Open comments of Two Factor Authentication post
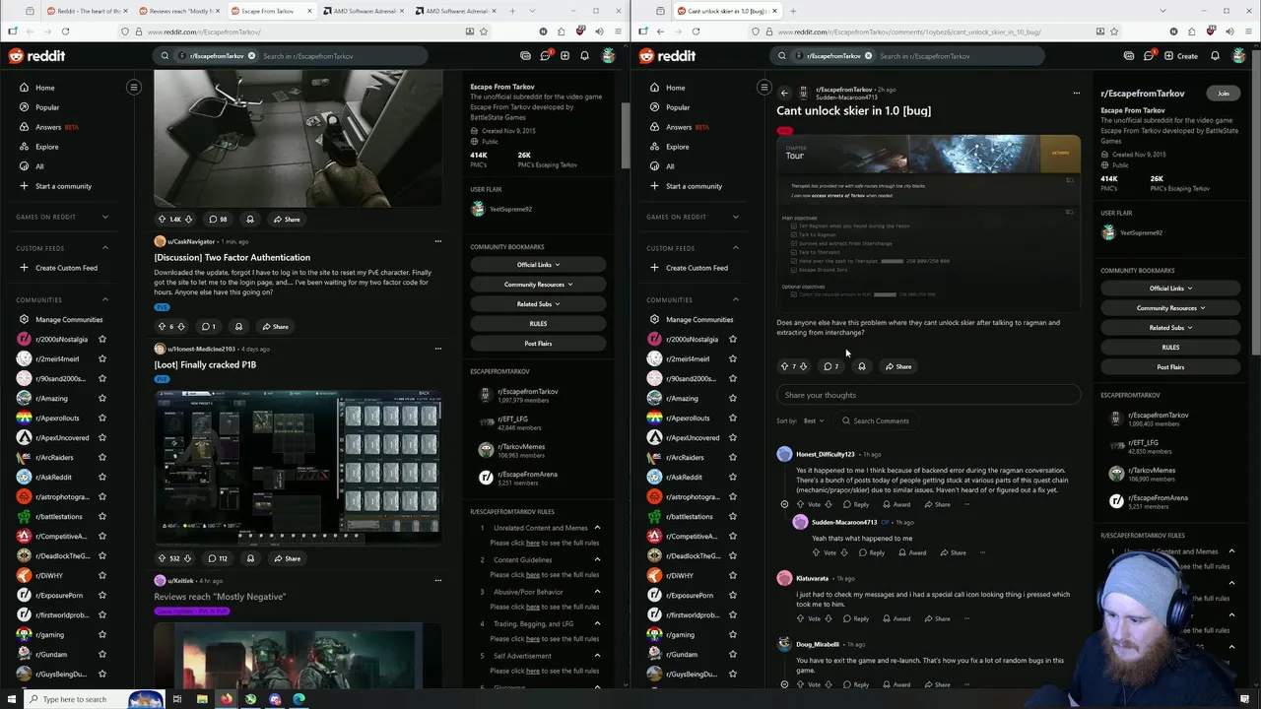 (208, 326)
